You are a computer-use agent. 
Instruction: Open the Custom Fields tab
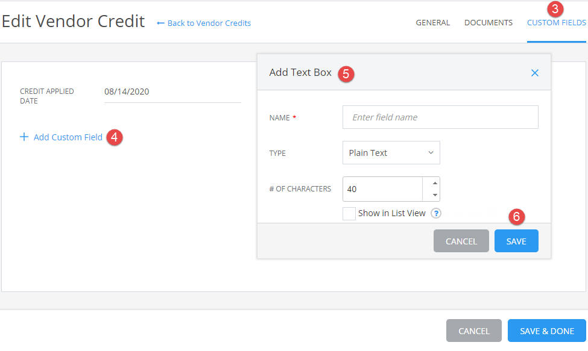557,23
